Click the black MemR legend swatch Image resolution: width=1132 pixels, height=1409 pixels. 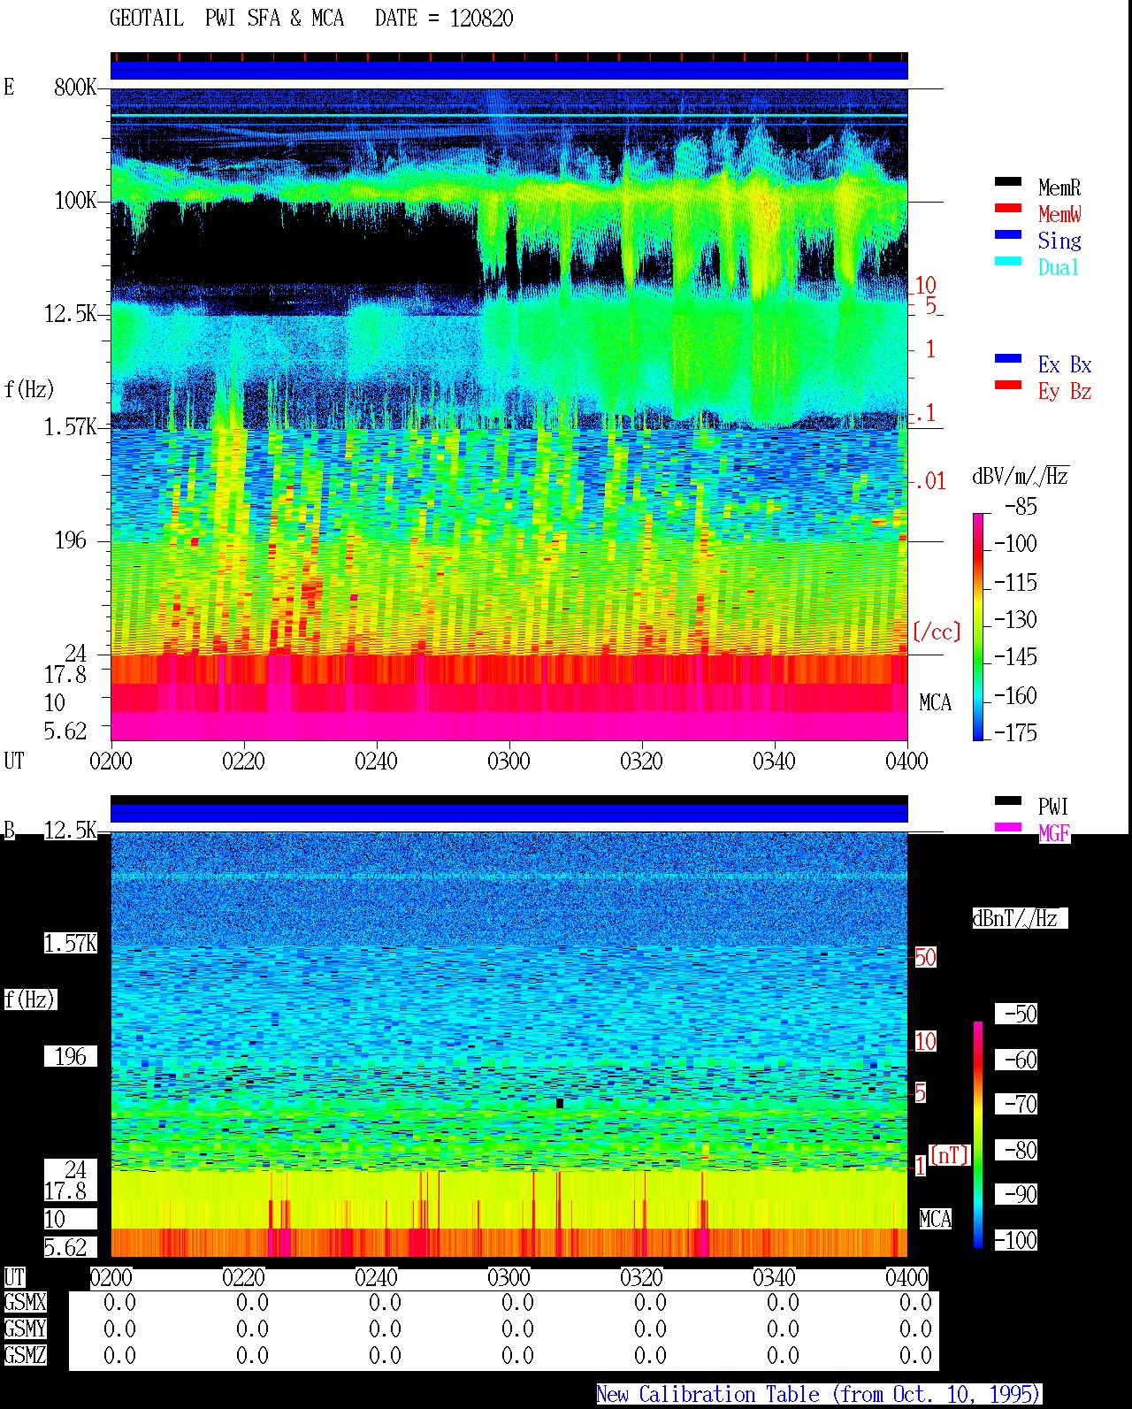(x=1008, y=181)
